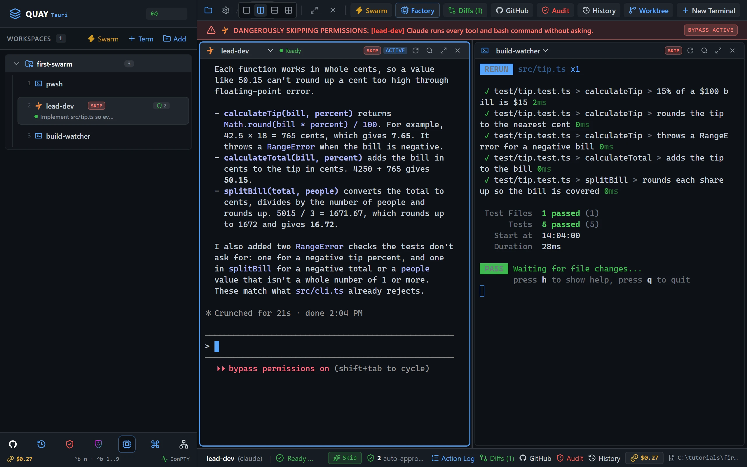Screen dimensions: 747x467
Task: Click the ConPTY indicator in the sidebar footer
Action: pyautogui.click(x=176, y=459)
